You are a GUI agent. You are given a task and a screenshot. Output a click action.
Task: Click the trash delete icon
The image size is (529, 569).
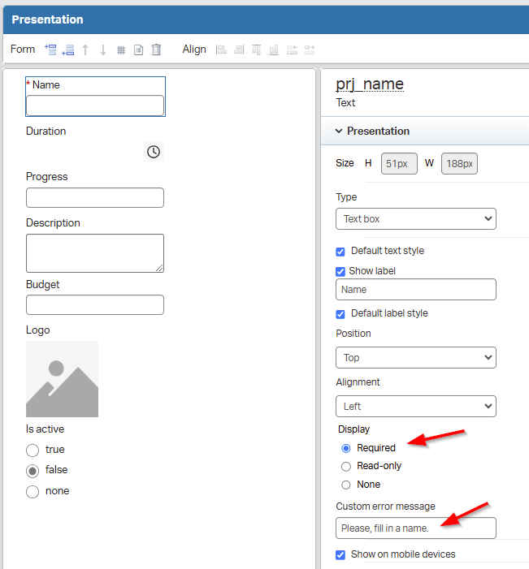click(x=156, y=50)
